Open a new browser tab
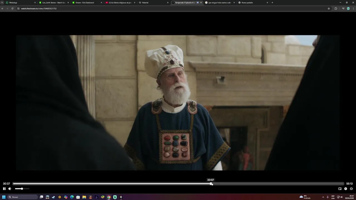Viewport: 356px width, 200px height. (272, 2)
